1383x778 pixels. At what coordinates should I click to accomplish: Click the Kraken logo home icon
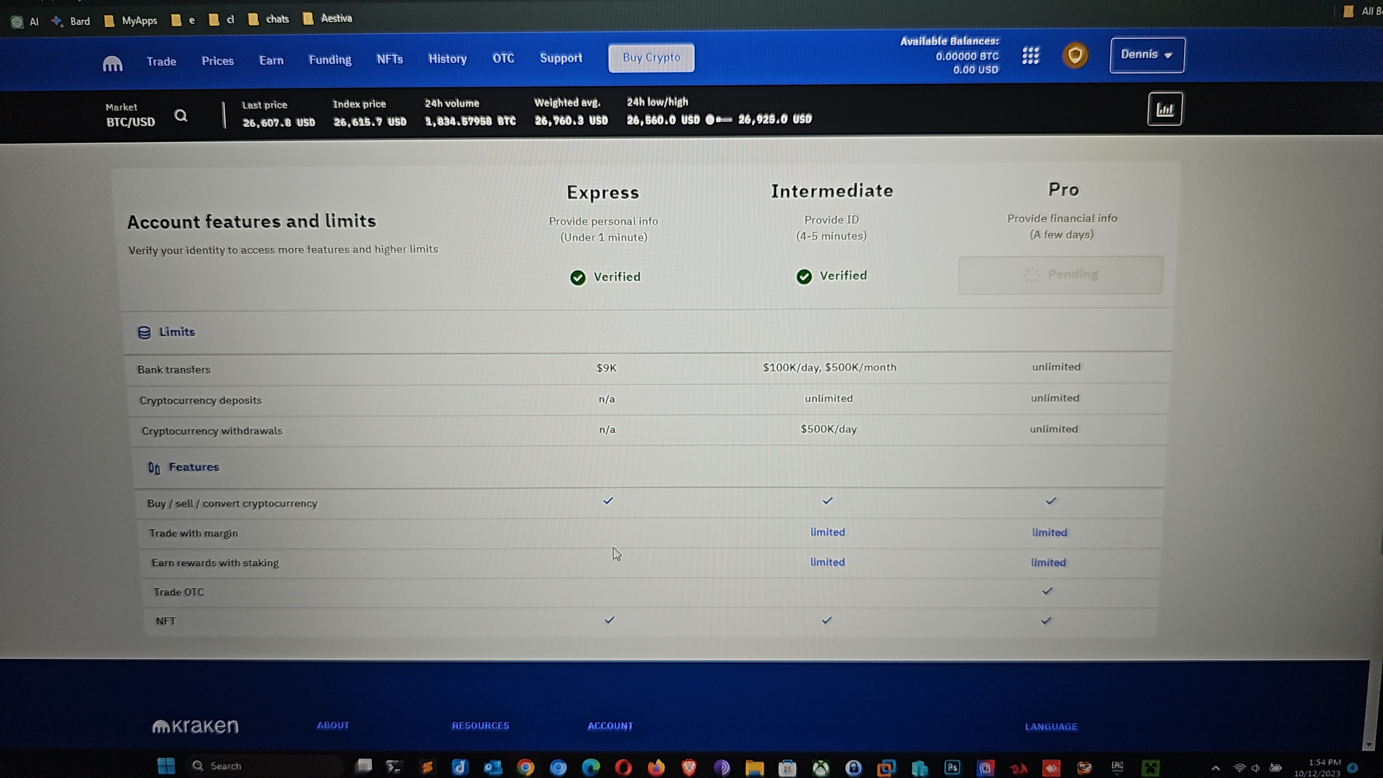tap(113, 63)
